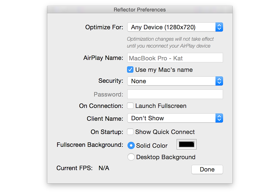Enable Launch Fullscreen on connection
Screen dimensions: 280x193
(x=130, y=106)
